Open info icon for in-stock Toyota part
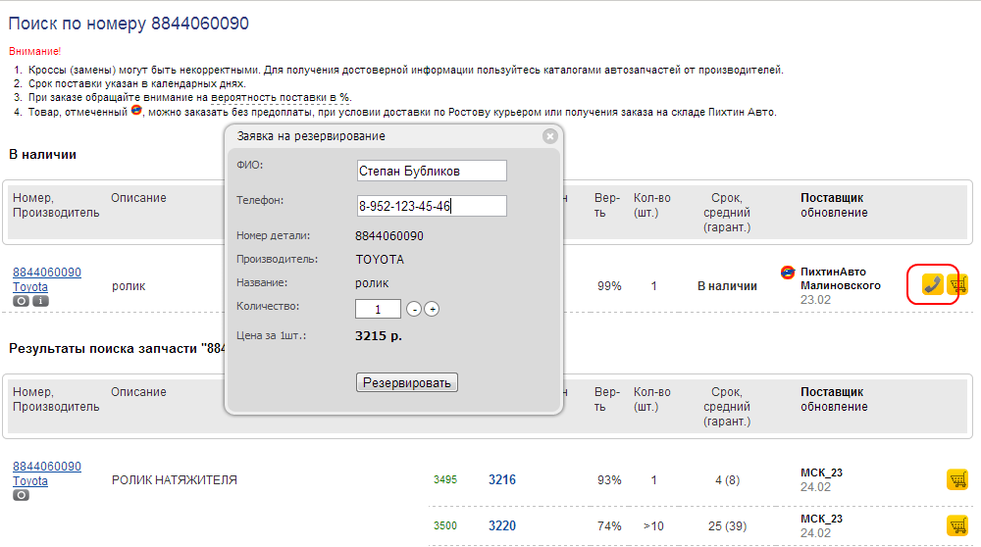This screenshot has width=981, height=547. pyautogui.click(x=40, y=301)
